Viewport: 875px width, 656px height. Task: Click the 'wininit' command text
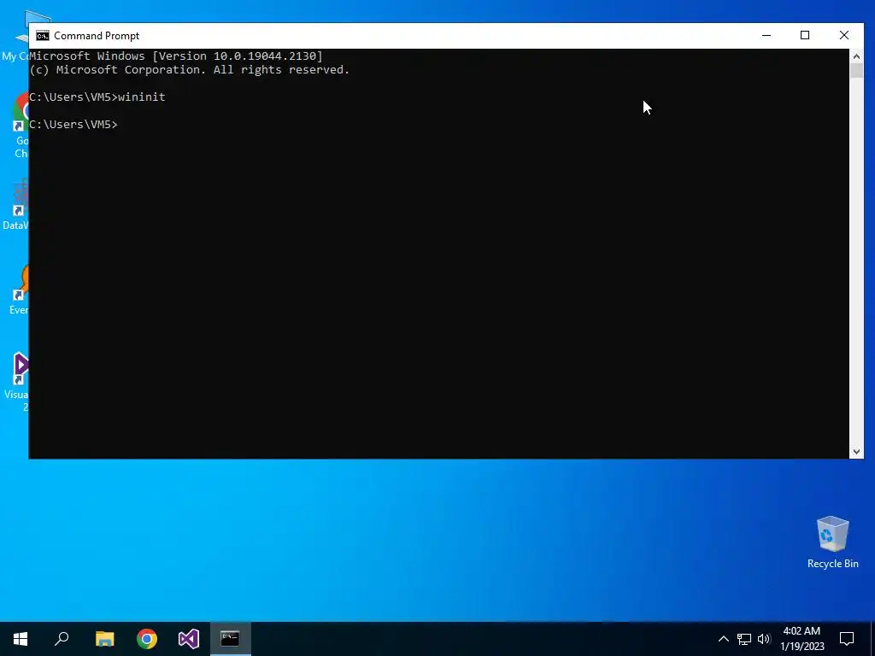(142, 97)
